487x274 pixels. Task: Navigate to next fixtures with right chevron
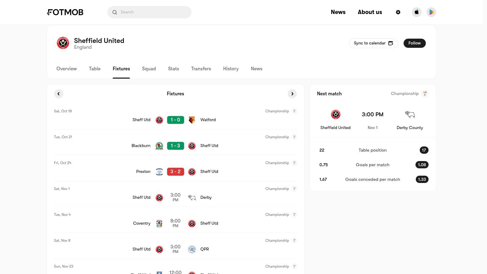click(292, 93)
